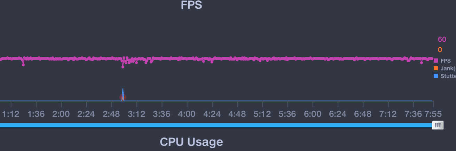The height and width of the screenshot is (151, 456).
Task: Toggle the orange Jank legend entry
Action: 445,68
